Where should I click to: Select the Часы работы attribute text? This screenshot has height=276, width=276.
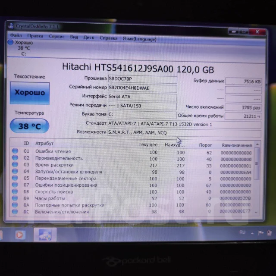[x=50, y=198]
